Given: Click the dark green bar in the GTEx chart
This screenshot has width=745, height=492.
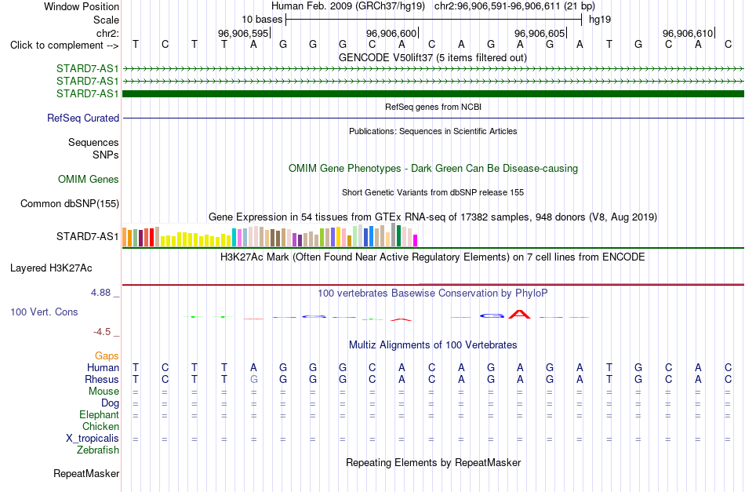Looking at the screenshot, I should [x=398, y=235].
